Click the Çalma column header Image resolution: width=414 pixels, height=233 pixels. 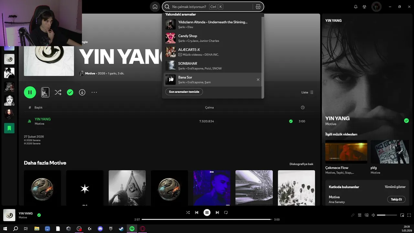point(209,107)
